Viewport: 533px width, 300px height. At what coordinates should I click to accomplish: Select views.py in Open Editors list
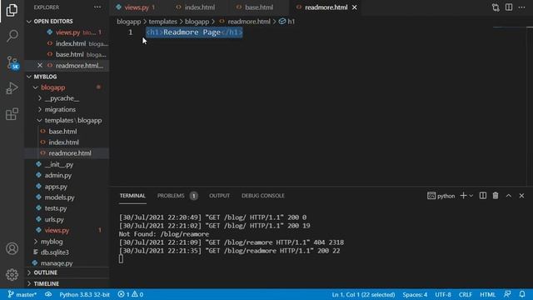67,32
